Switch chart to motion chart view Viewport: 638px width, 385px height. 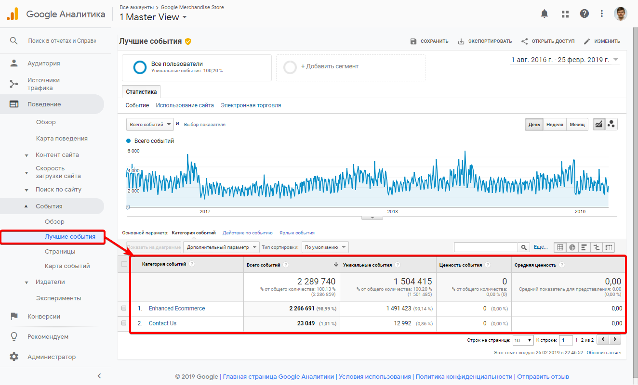[x=611, y=124]
